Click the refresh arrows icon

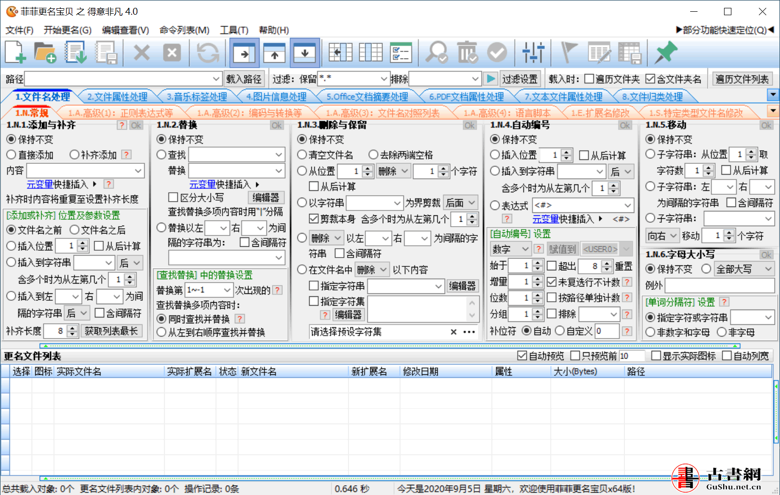coord(208,52)
